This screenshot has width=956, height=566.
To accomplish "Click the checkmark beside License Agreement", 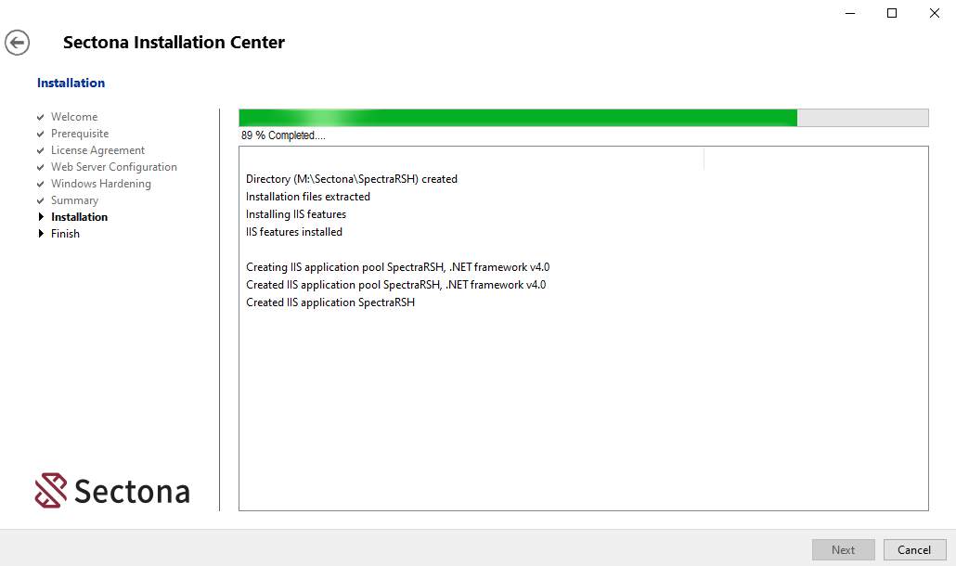I will [x=41, y=151].
